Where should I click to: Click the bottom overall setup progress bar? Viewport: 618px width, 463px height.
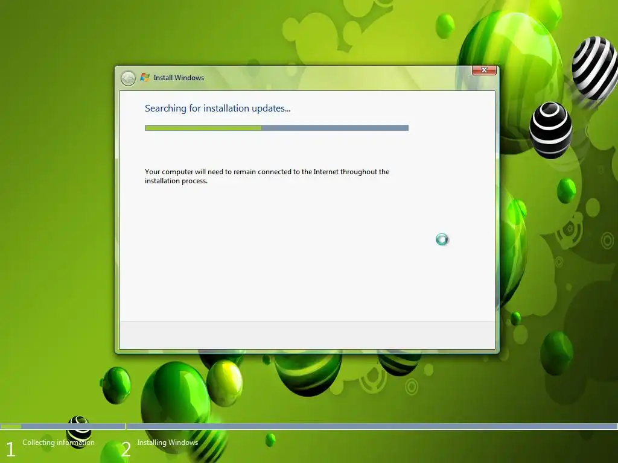point(309,426)
